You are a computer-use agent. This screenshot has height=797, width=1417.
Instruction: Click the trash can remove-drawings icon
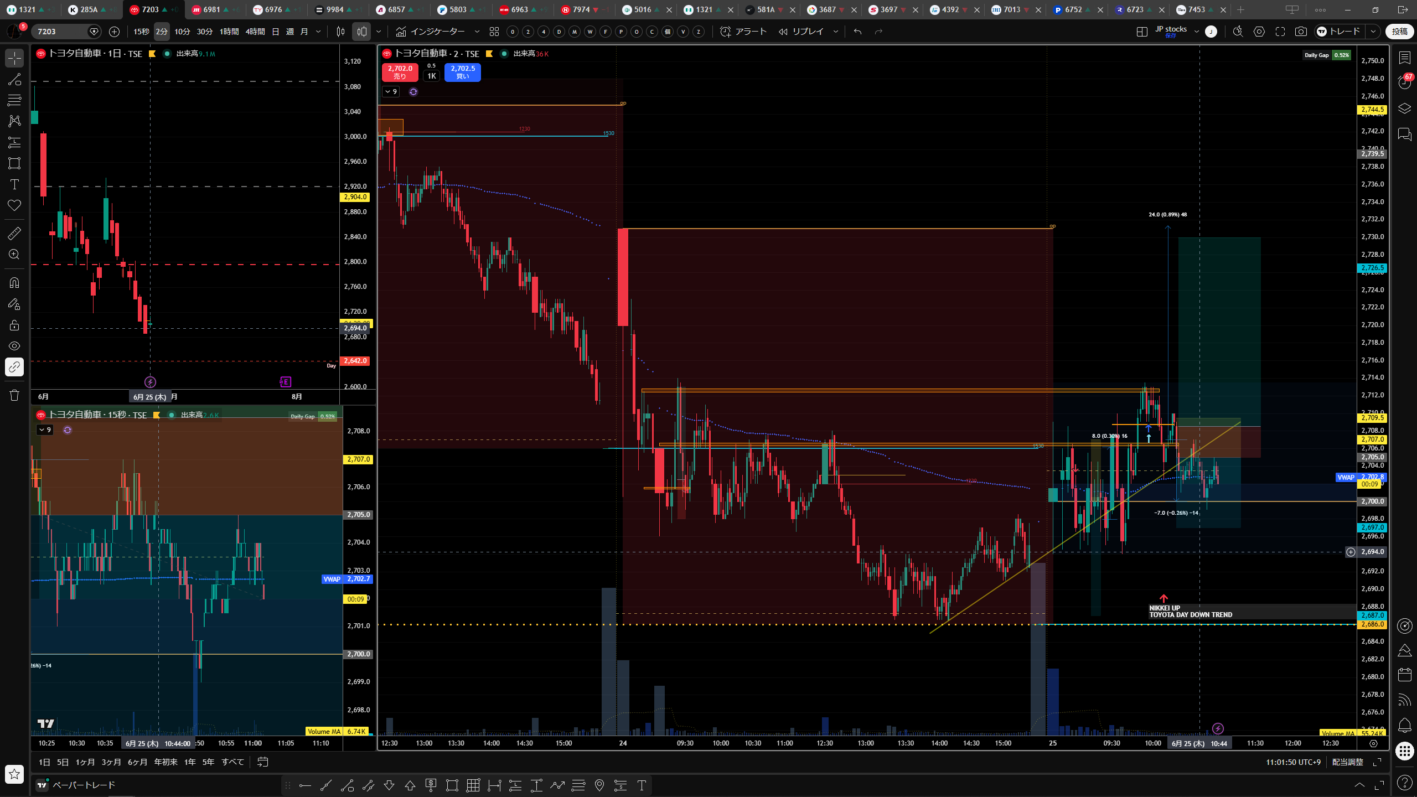click(14, 395)
